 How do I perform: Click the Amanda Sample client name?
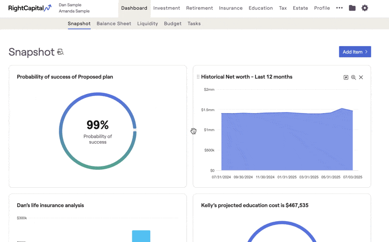click(x=74, y=11)
